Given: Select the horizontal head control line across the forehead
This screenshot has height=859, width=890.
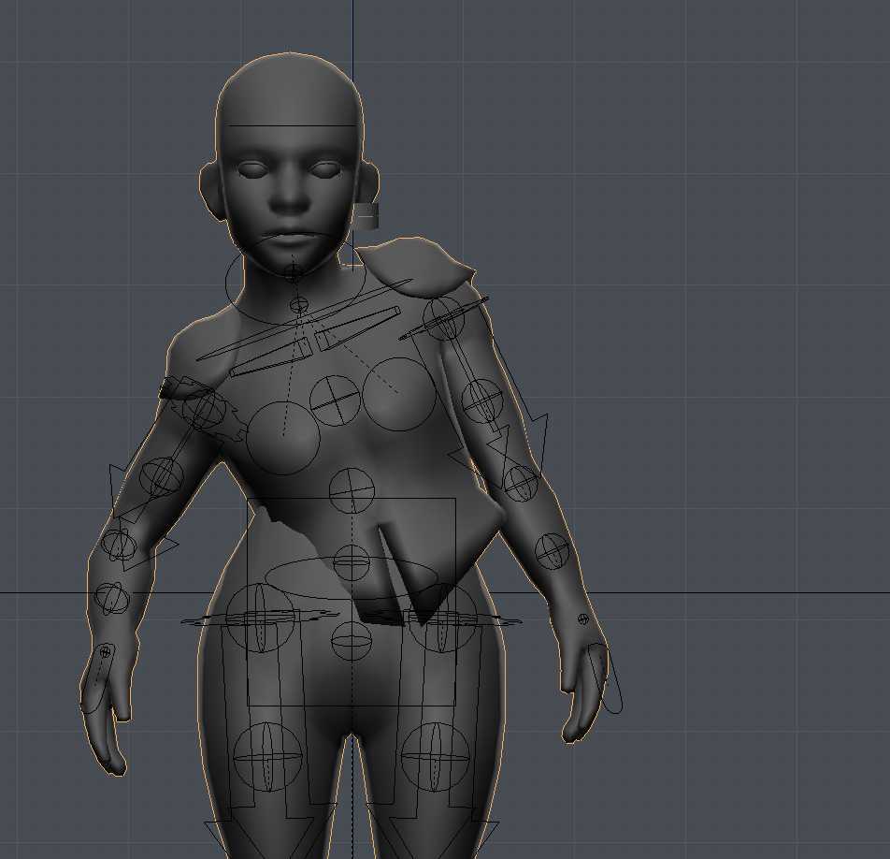Looking at the screenshot, I should tap(292, 125).
